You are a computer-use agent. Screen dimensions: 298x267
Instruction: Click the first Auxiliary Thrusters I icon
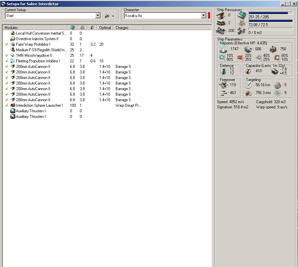13,111
